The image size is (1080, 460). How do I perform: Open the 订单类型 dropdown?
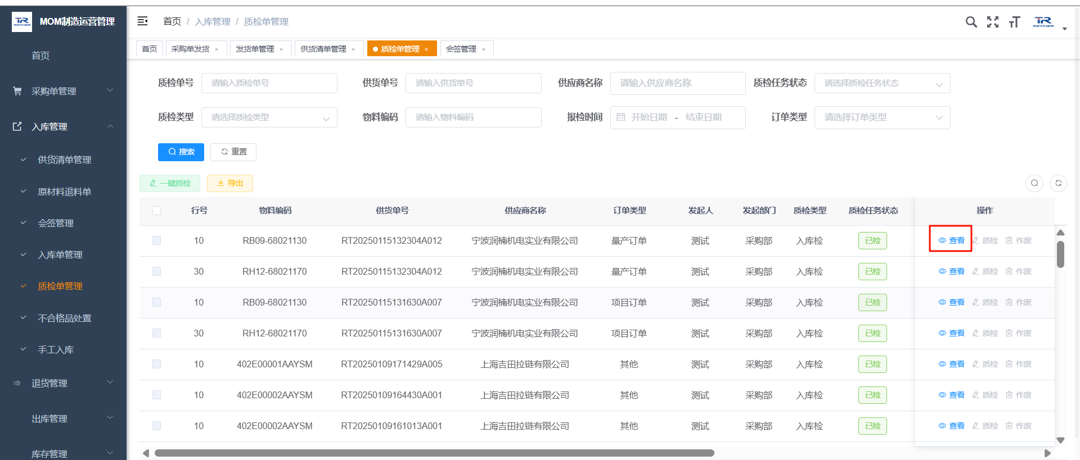pyautogui.click(x=882, y=117)
